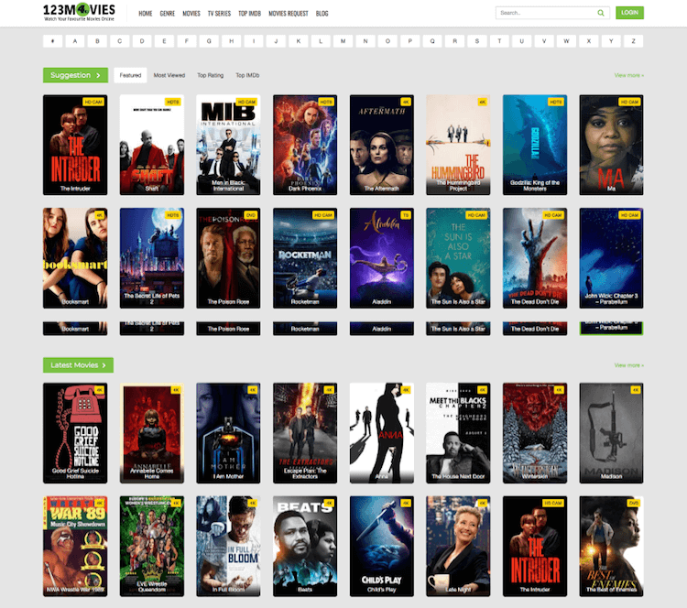Click the 123Movies site logo

click(x=80, y=12)
